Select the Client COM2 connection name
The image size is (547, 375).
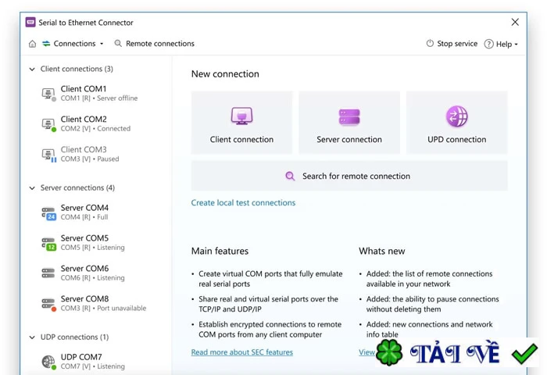pyautogui.click(x=84, y=120)
